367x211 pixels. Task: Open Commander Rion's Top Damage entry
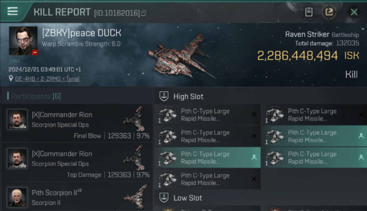pos(77,162)
